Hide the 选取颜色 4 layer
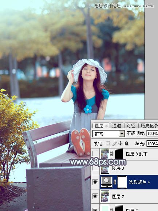Image resolution: width=158 pixels, height=211 pixels. pyautogui.click(x=95, y=182)
